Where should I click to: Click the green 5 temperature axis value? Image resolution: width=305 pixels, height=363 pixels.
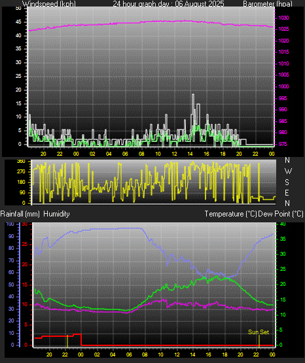[x=281, y=330]
